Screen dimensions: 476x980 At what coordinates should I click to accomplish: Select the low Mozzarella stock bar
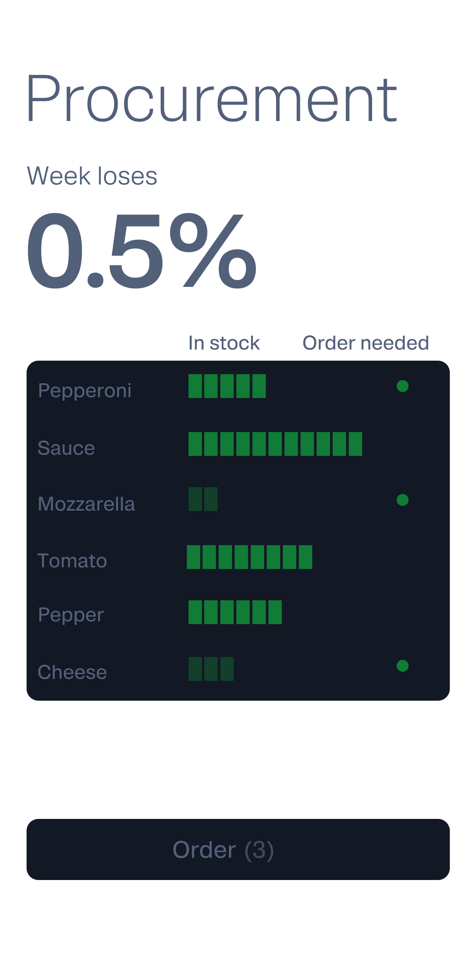click(203, 499)
